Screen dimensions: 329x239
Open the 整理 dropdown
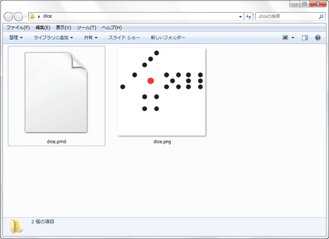(x=16, y=38)
